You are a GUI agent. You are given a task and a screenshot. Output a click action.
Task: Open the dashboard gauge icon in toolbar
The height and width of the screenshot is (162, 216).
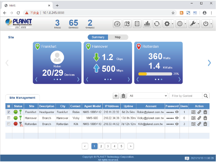pyautogui.click(x=117, y=24)
